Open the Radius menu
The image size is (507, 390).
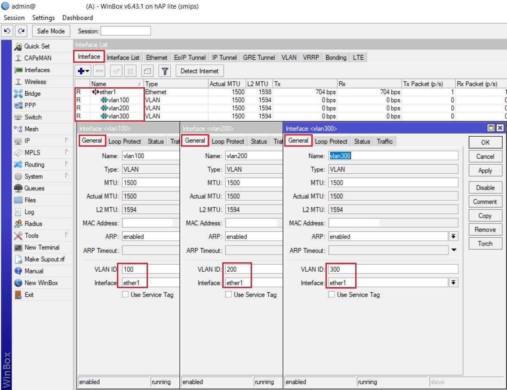click(x=33, y=224)
